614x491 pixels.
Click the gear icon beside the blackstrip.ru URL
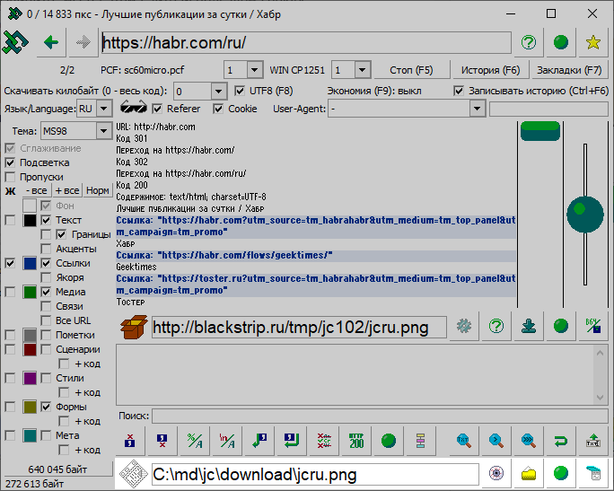[x=464, y=326]
